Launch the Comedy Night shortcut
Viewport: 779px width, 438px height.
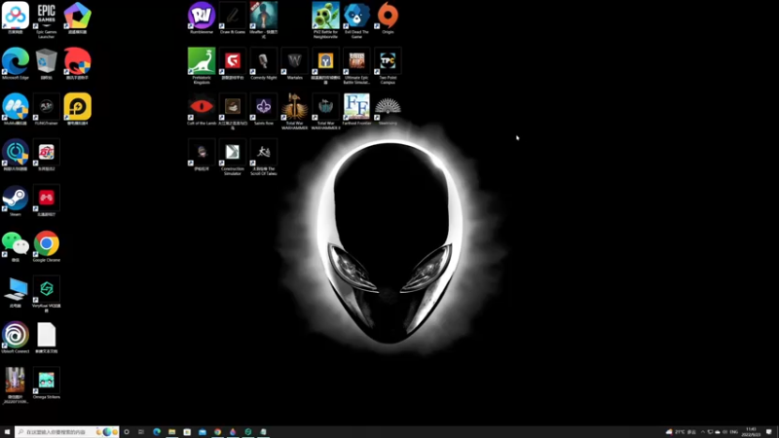click(263, 62)
